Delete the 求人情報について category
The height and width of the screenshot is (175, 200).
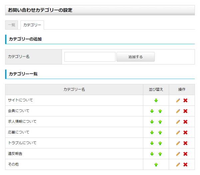[185, 122]
